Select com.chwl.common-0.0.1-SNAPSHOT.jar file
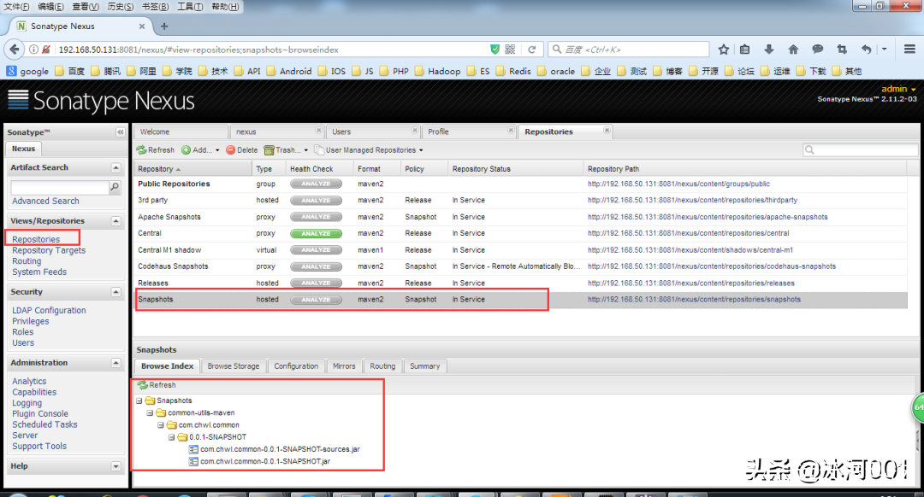Screen dimensions: 924x497 (265, 462)
